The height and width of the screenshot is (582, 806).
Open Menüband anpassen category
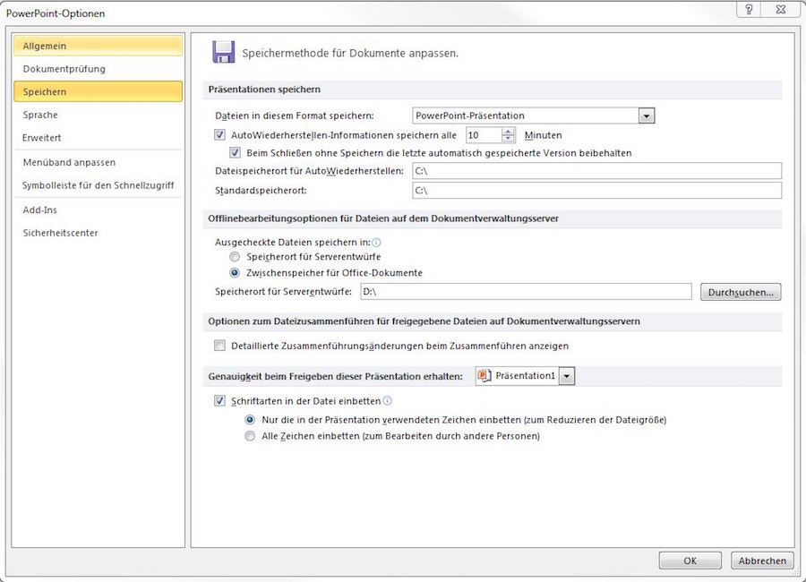99,162
